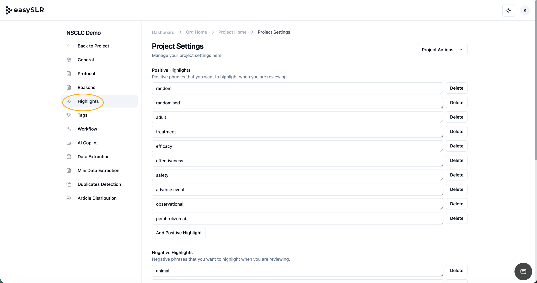Image resolution: width=537 pixels, height=283 pixels.
Task: Open the Protocol settings section
Action: pyautogui.click(x=86, y=74)
